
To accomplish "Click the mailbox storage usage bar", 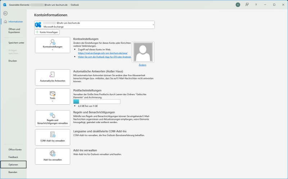I will (96, 102).
